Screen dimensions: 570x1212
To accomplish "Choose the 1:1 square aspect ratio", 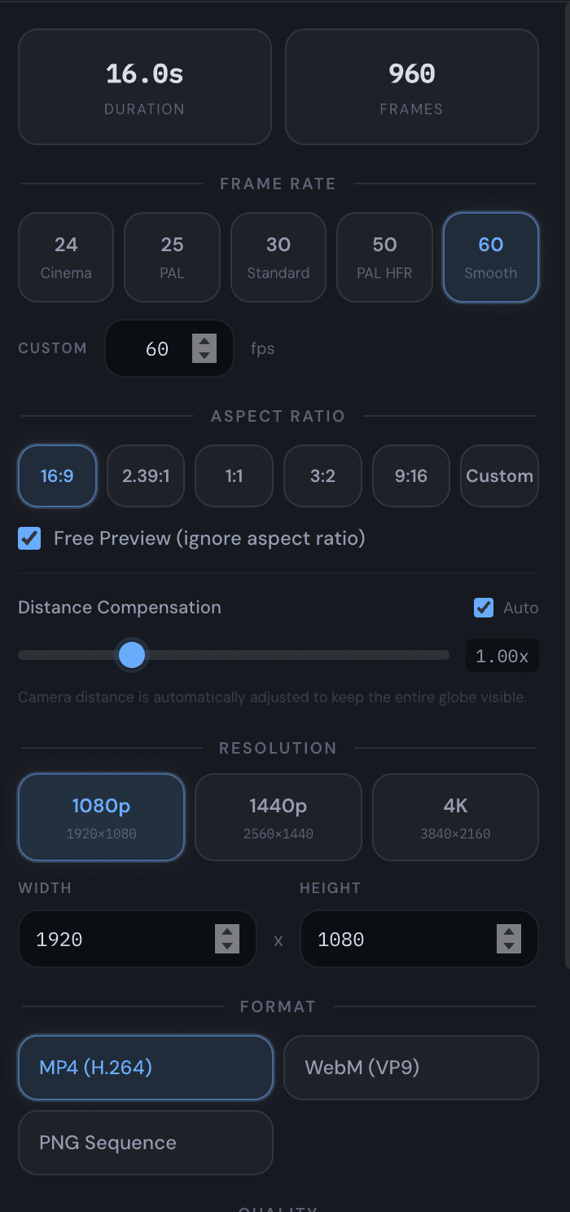I will pyautogui.click(x=234, y=476).
